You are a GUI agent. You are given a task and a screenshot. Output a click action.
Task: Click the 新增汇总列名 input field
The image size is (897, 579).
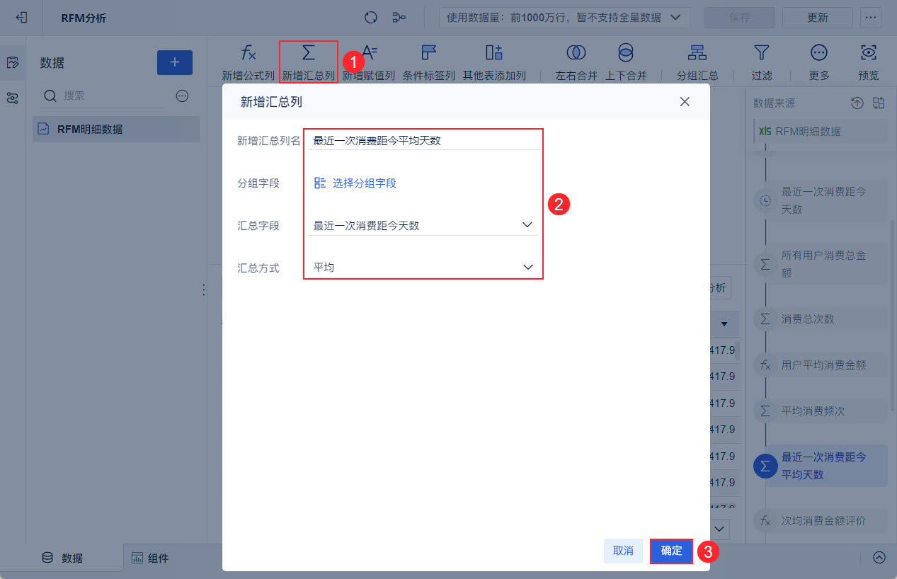tap(423, 140)
